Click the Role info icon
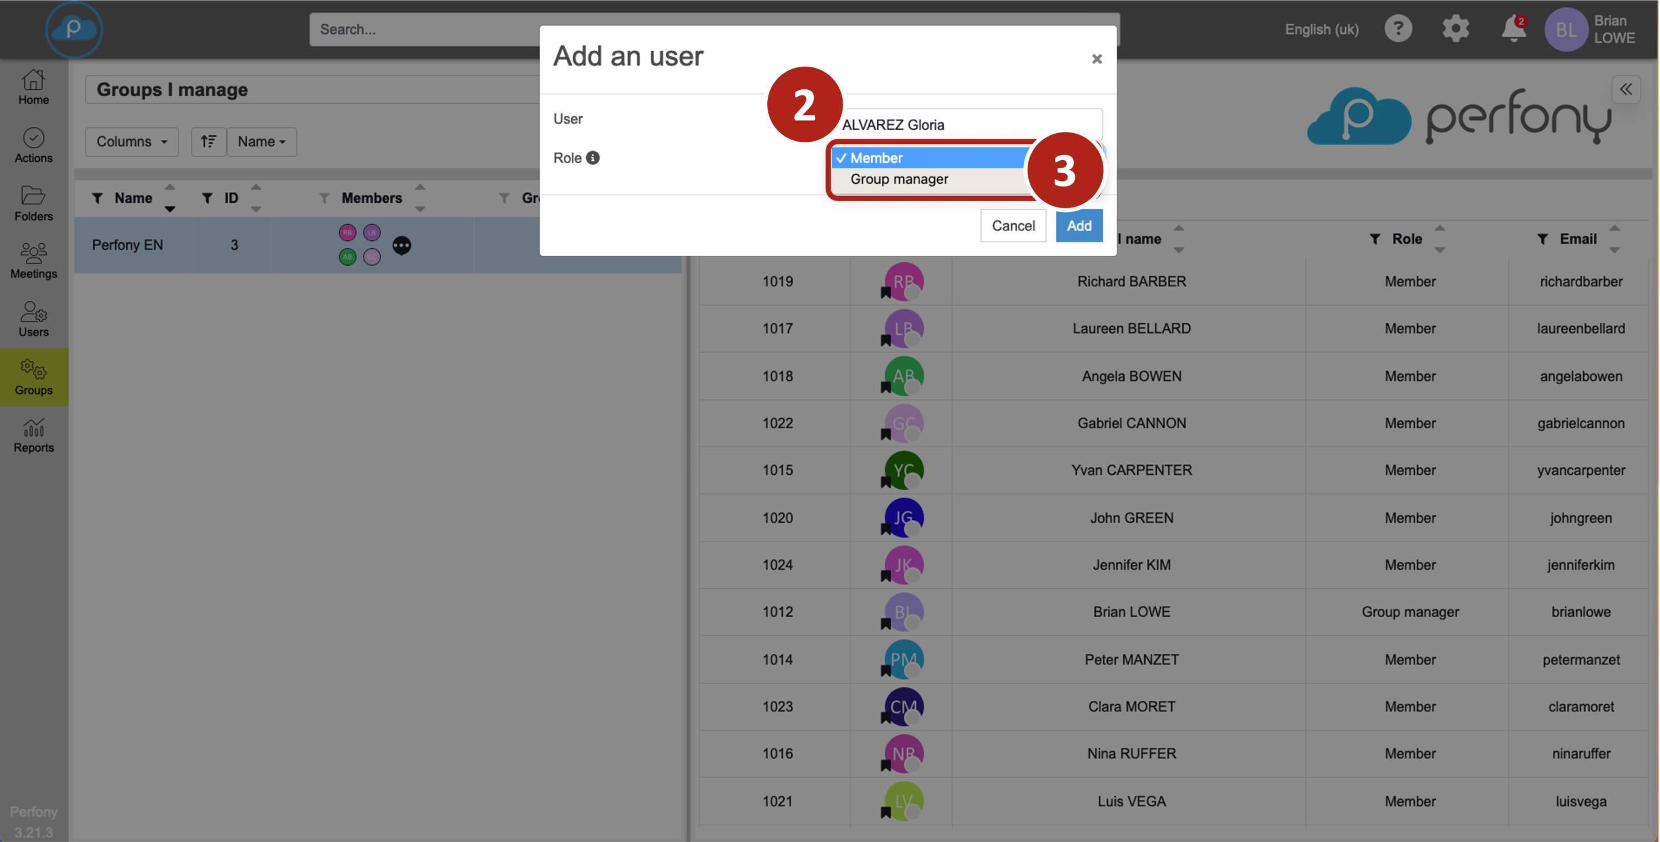Image resolution: width=1660 pixels, height=842 pixels. pos(593,158)
